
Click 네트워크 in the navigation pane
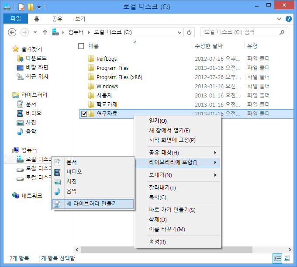coord(31,196)
